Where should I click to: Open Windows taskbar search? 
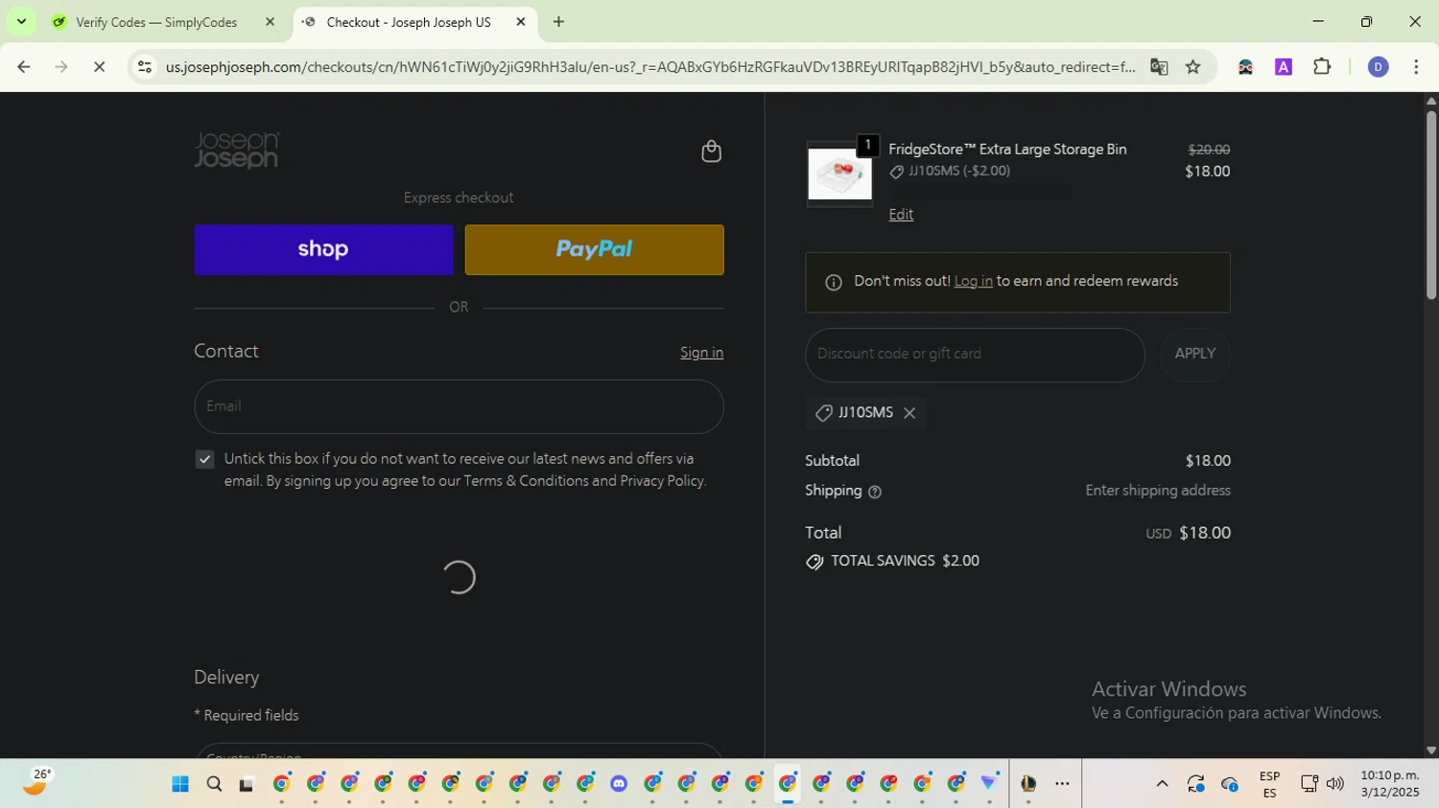[214, 784]
